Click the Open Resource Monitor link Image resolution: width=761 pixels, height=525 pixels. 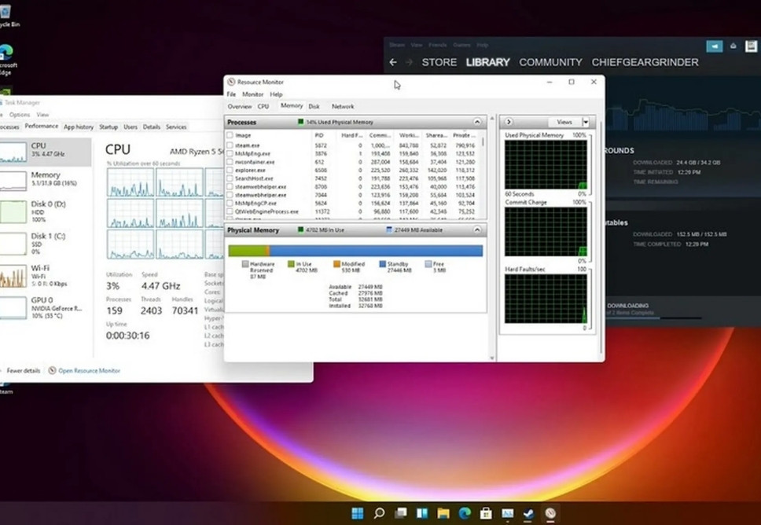(89, 370)
